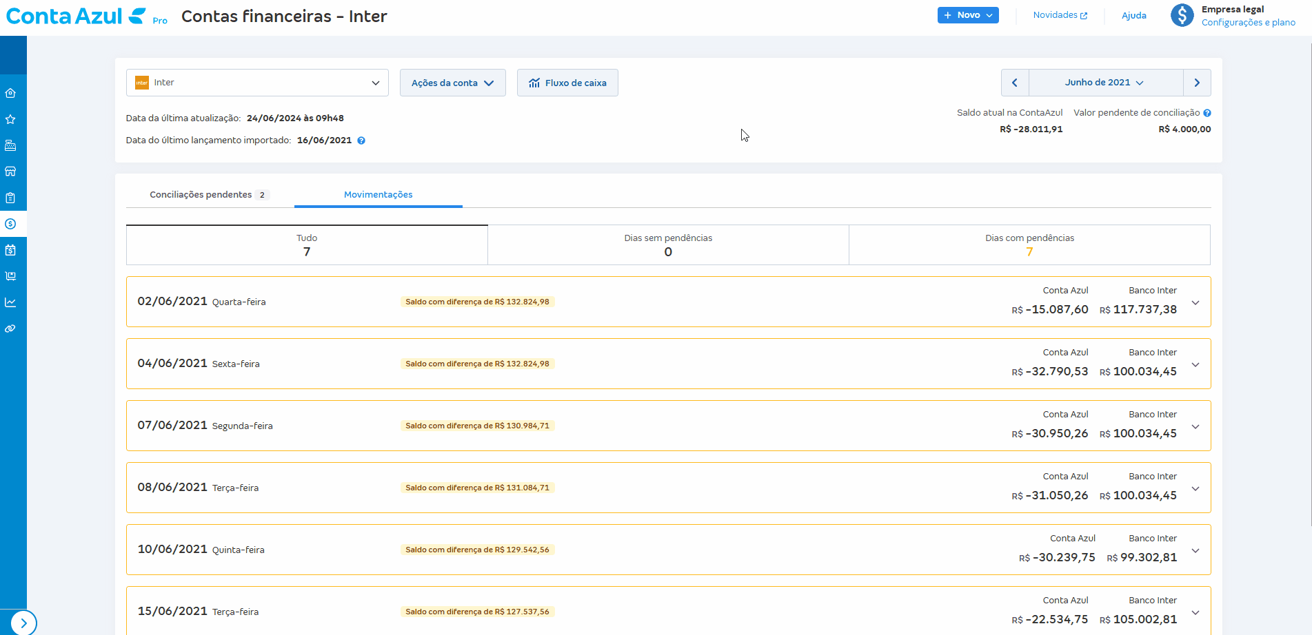The width and height of the screenshot is (1312, 635).
Task: Open the Inter account selector dropdown
Action: point(257,83)
